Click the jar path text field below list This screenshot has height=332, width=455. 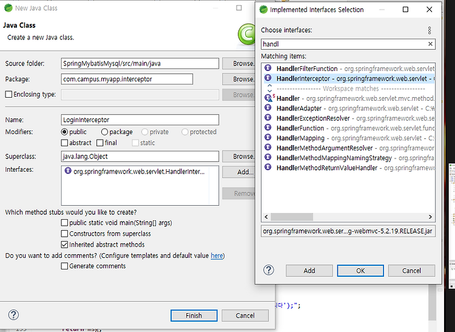pyautogui.click(x=348, y=231)
